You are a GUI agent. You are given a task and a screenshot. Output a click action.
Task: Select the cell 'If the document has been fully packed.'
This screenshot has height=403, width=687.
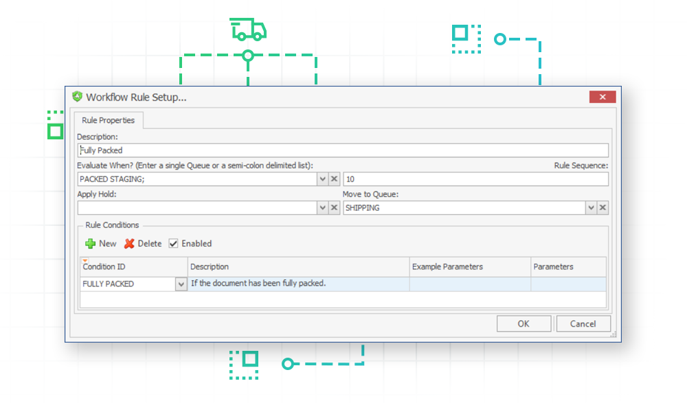click(x=298, y=284)
